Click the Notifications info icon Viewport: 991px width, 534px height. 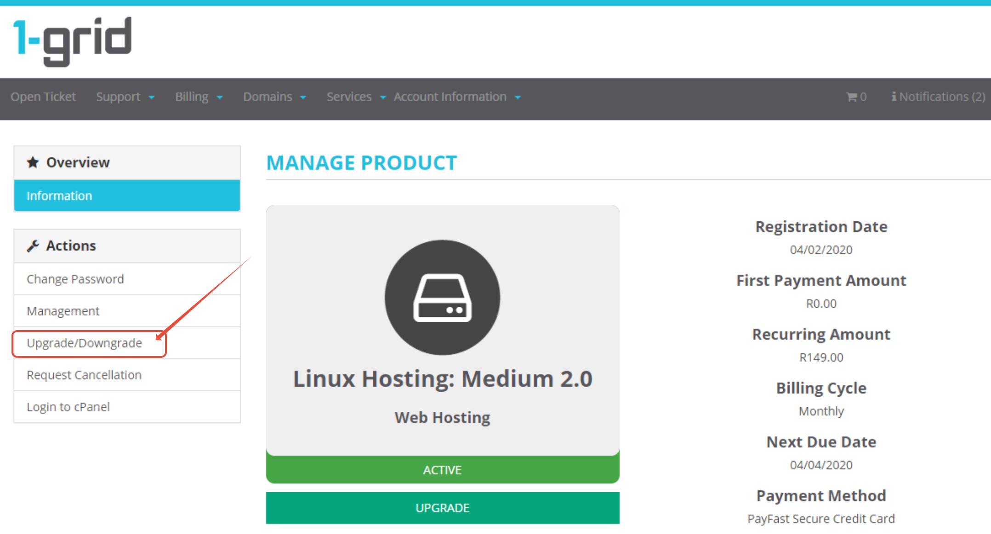click(x=894, y=97)
